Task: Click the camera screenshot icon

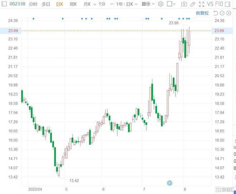Action: click(184, 4)
